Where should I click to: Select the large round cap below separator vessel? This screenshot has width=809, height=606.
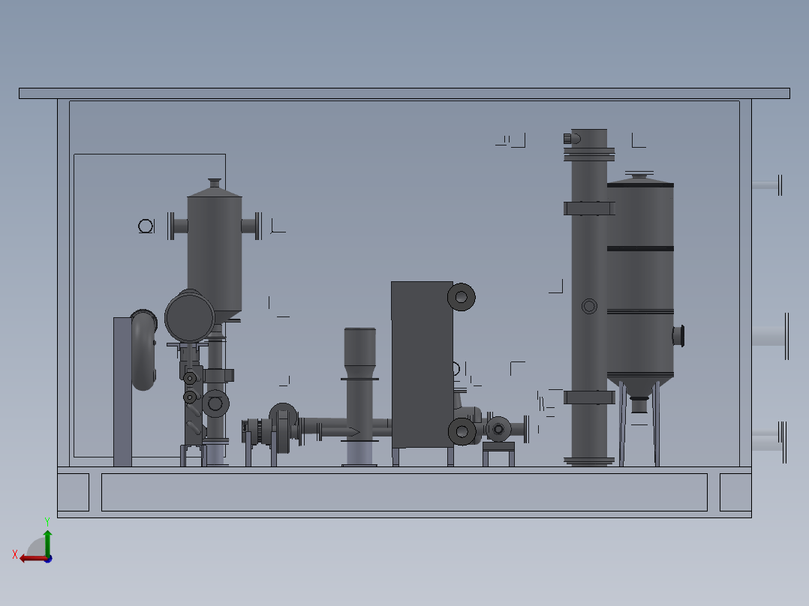point(189,316)
